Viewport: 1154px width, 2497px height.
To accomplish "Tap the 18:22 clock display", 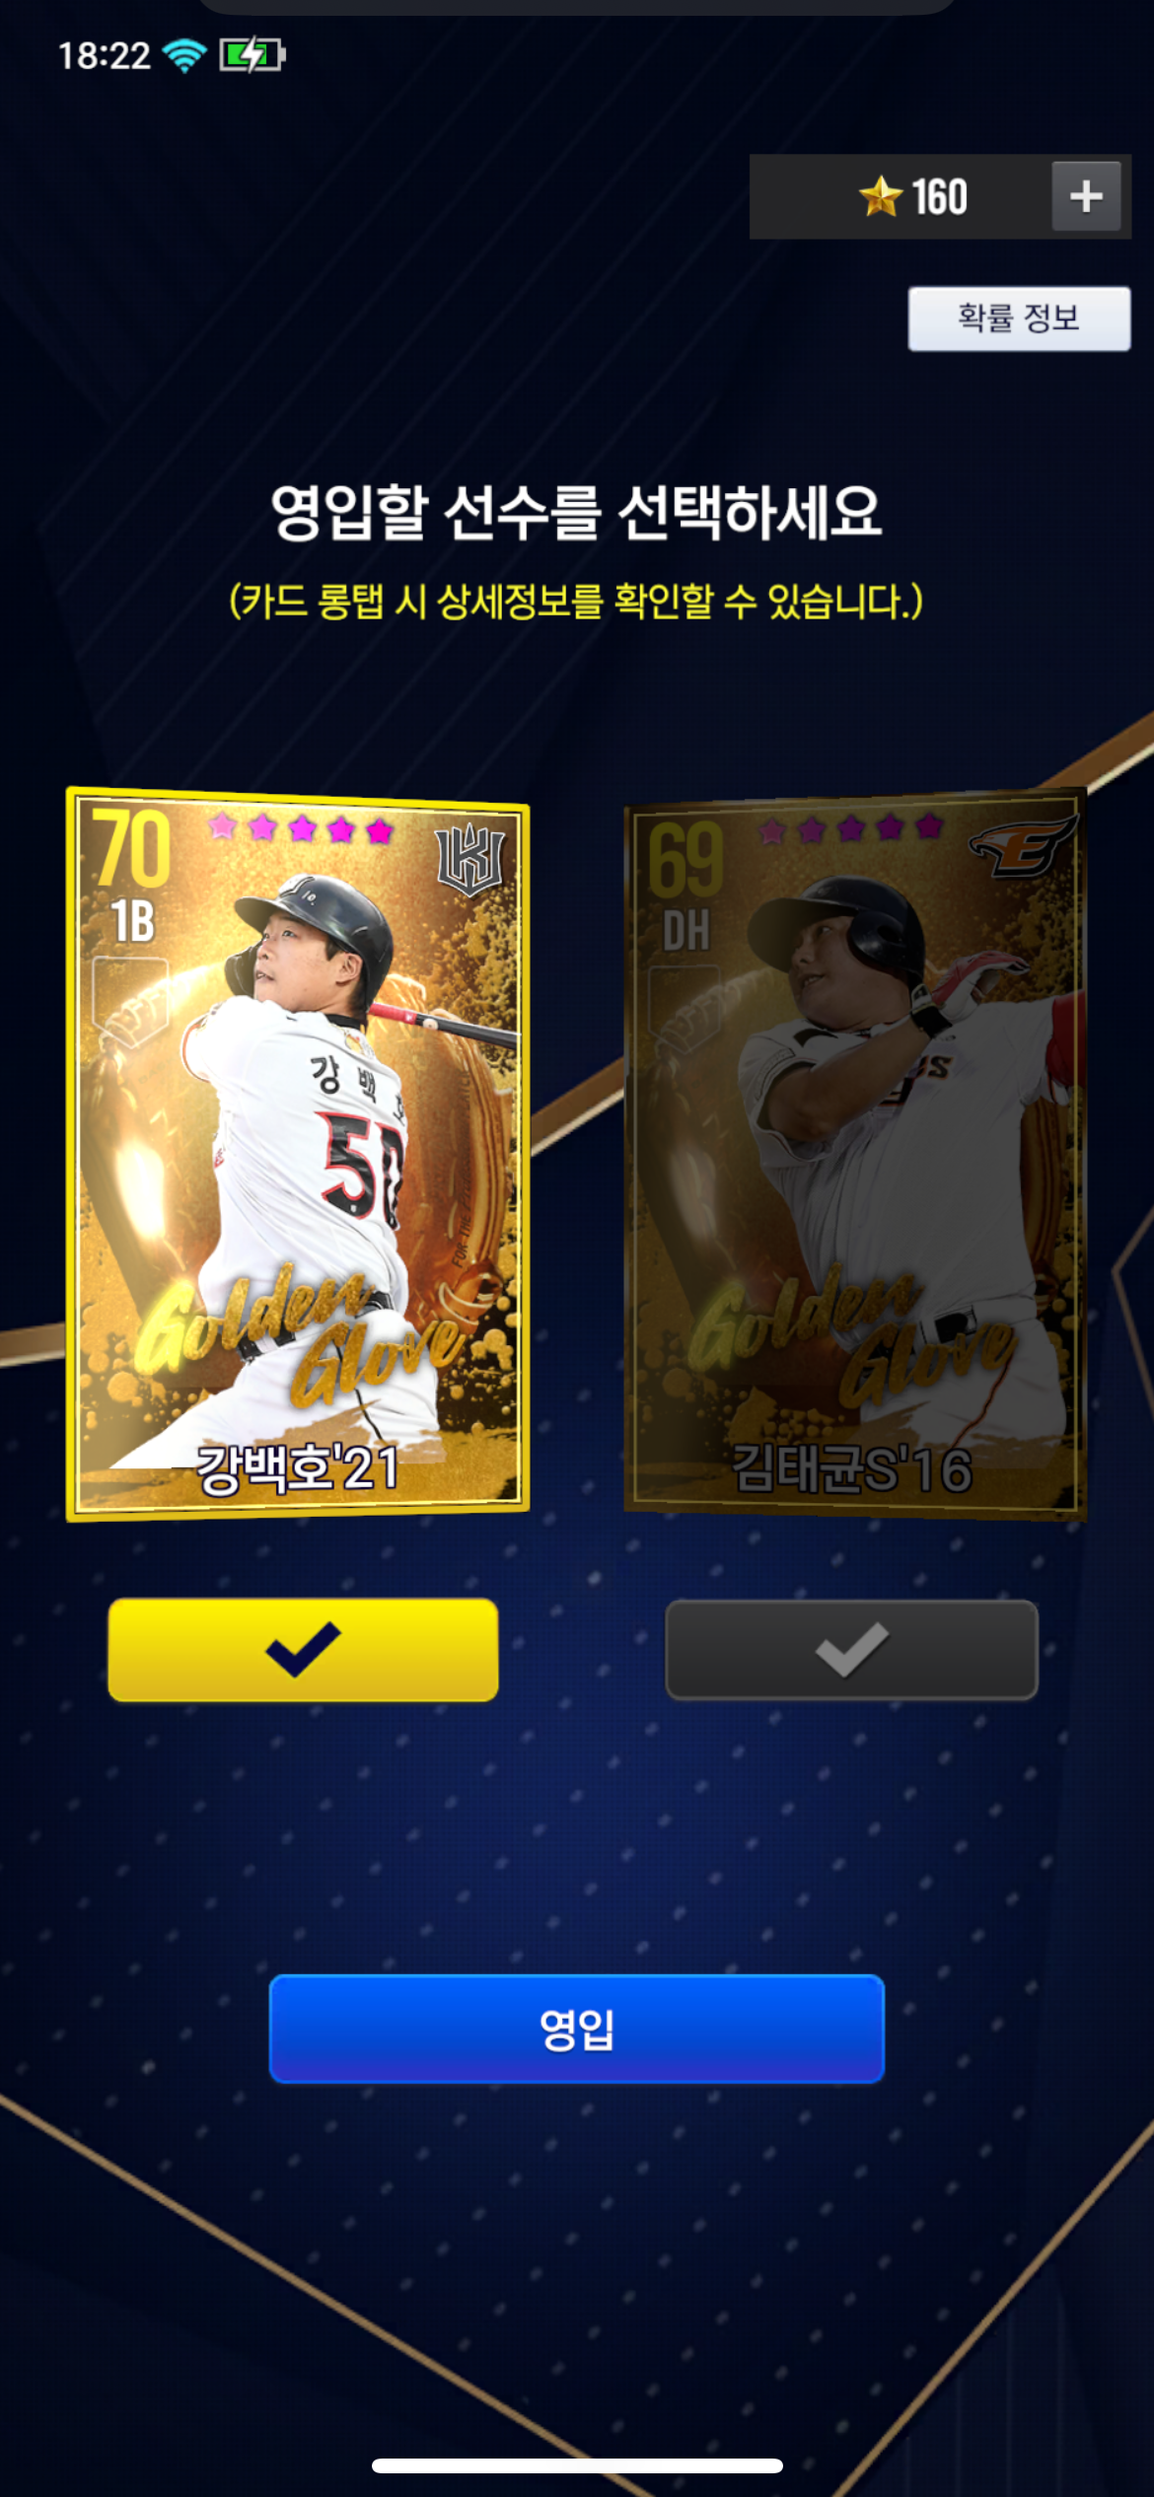I will coord(104,55).
